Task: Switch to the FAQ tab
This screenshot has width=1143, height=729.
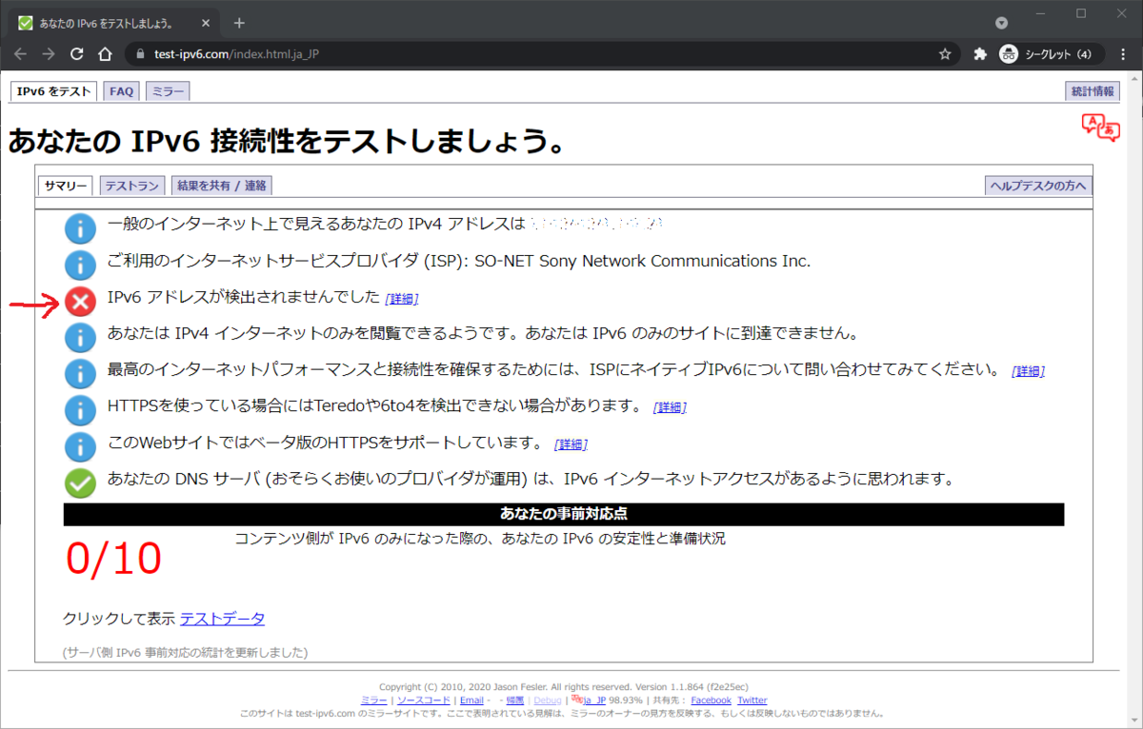Action: [121, 91]
